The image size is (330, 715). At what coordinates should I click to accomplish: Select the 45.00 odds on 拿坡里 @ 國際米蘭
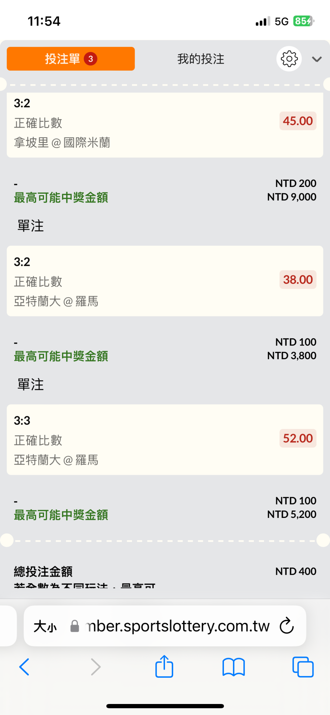[x=298, y=121]
